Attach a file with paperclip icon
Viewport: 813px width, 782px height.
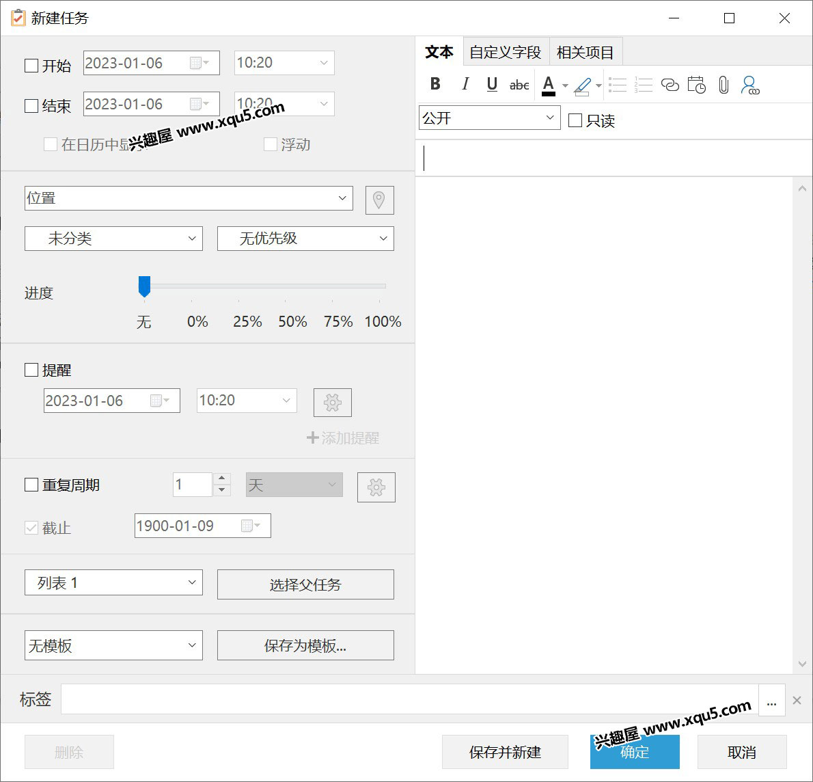coord(724,85)
